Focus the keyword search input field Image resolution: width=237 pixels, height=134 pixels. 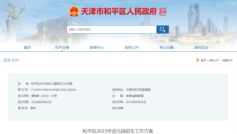pos(112,29)
